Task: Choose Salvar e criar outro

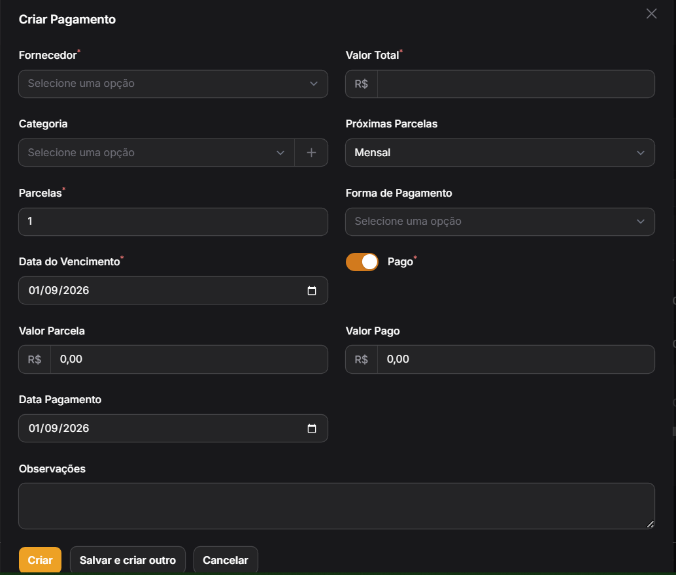Action: (127, 559)
